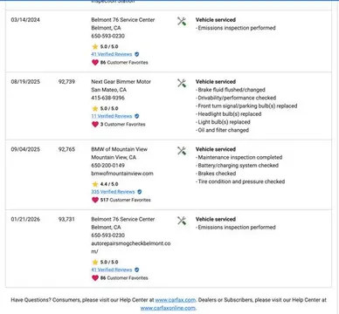Visit www.carfaxonline.com link
The image size is (339, 314).
click(168, 308)
